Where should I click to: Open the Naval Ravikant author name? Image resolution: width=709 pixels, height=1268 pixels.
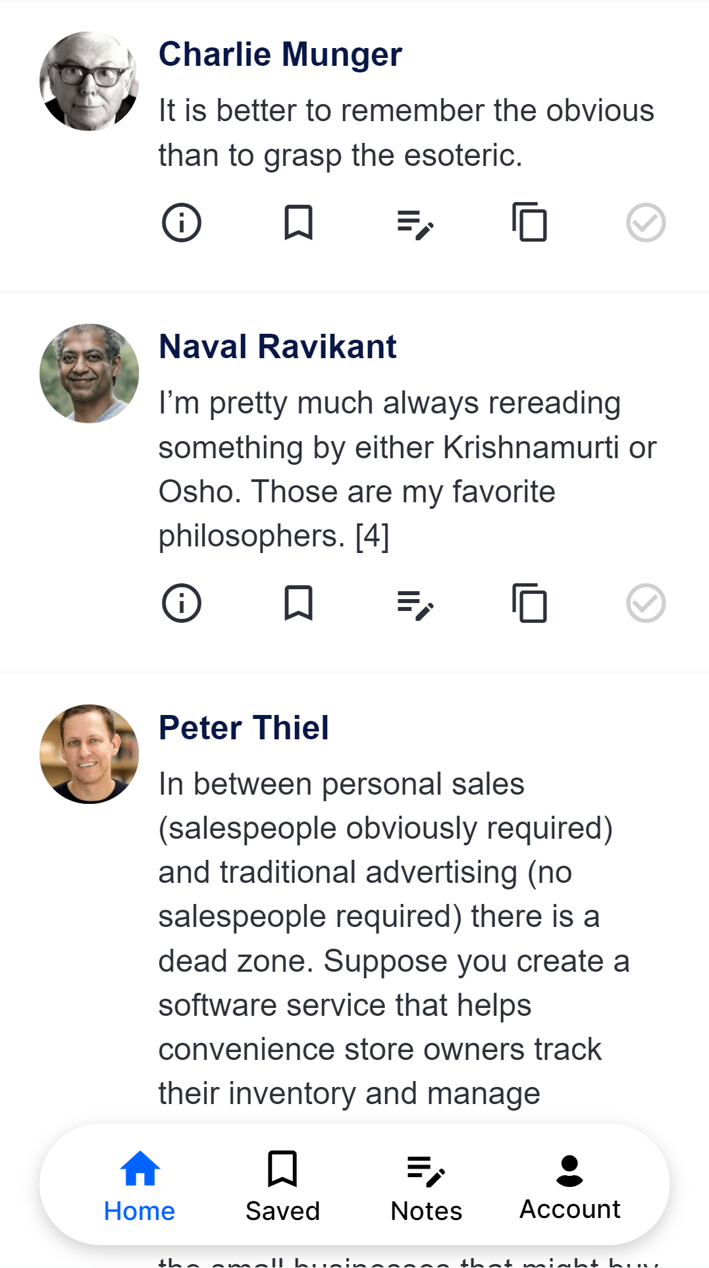pos(278,347)
